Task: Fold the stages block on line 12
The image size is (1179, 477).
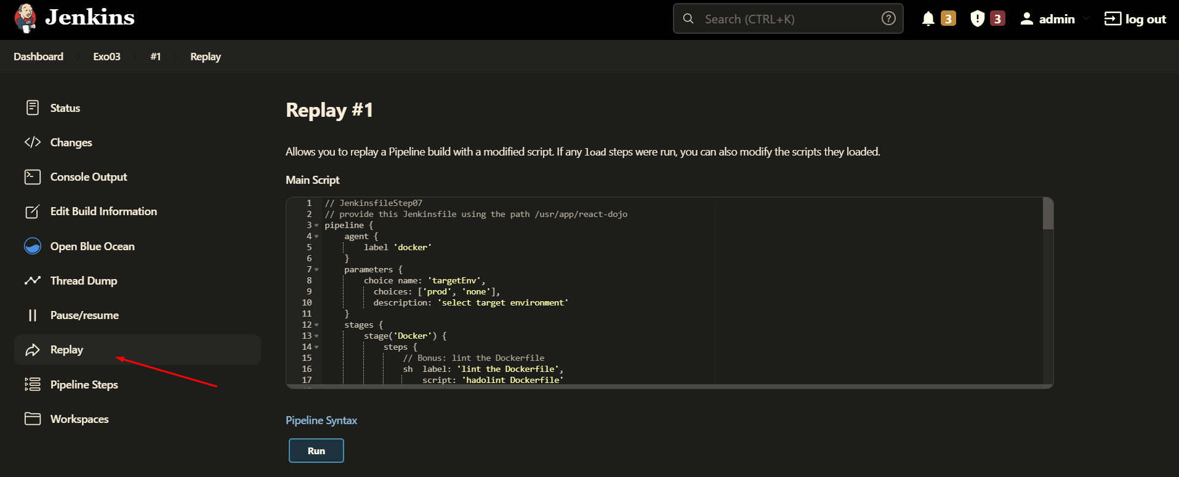Action: pyautogui.click(x=316, y=325)
